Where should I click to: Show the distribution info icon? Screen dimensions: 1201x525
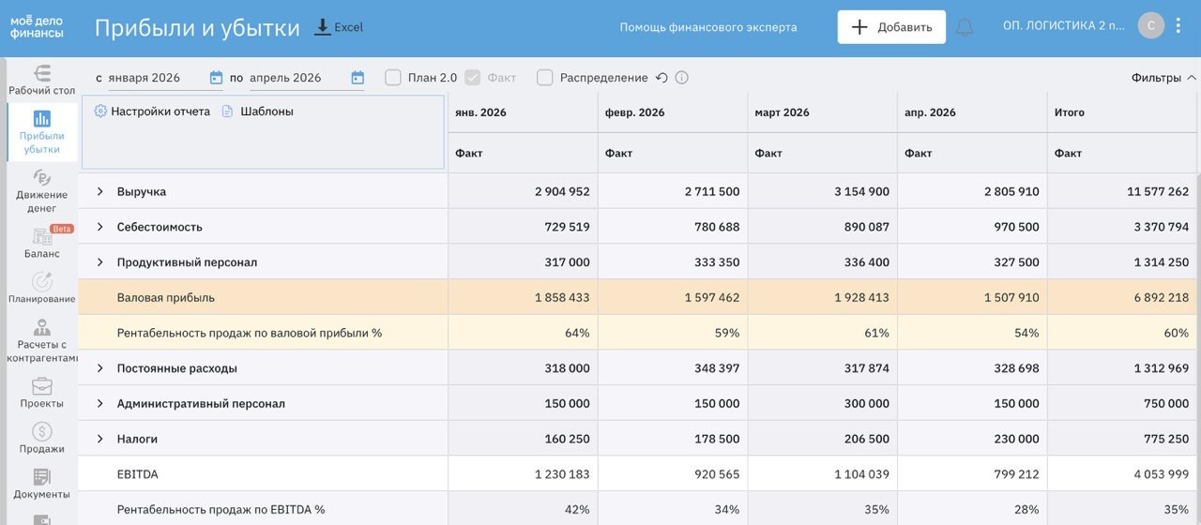[x=682, y=78]
